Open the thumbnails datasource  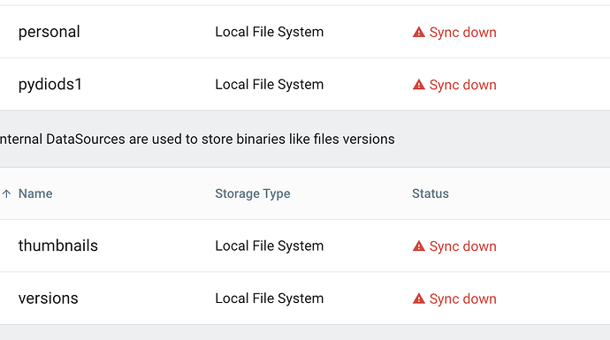click(58, 246)
